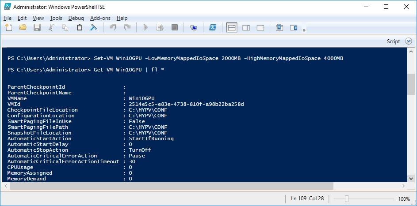Show script pane on top layout icon
Image resolution: width=417 pixels, height=206 pixels.
tap(232, 28)
